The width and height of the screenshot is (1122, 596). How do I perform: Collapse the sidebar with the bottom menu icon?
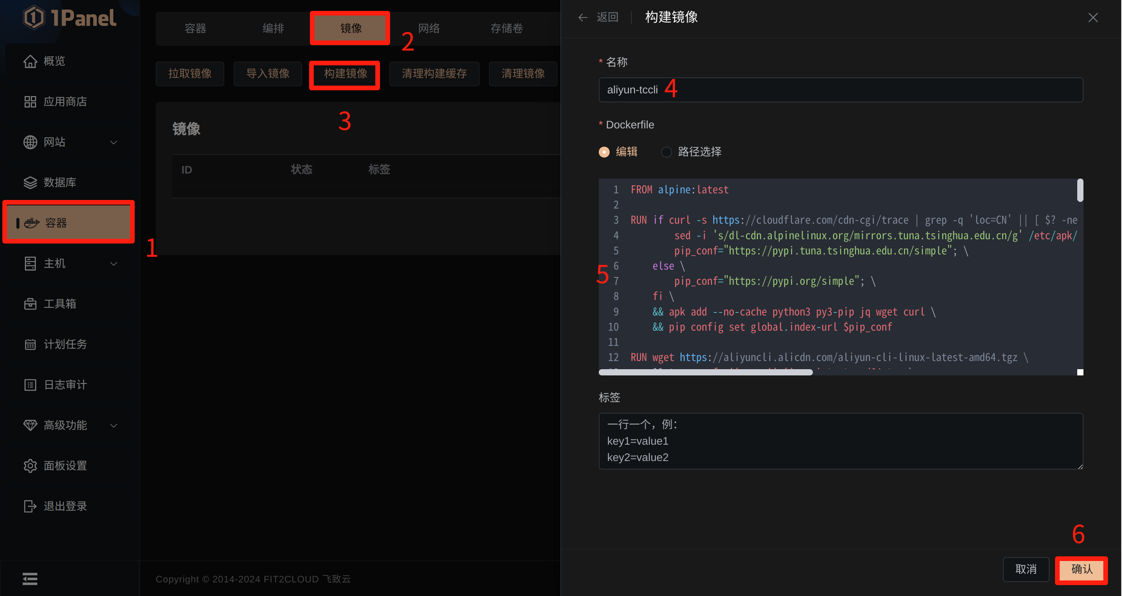click(30, 579)
